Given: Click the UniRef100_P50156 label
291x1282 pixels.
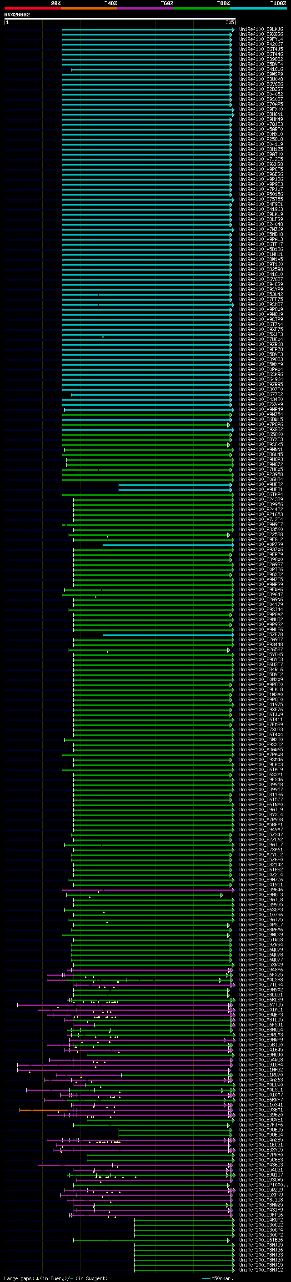Looking at the screenshot, I should pyautogui.click(x=261, y=195).
